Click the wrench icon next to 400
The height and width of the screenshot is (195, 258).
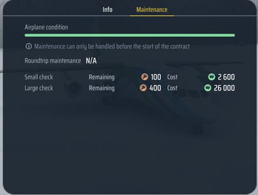(x=143, y=88)
